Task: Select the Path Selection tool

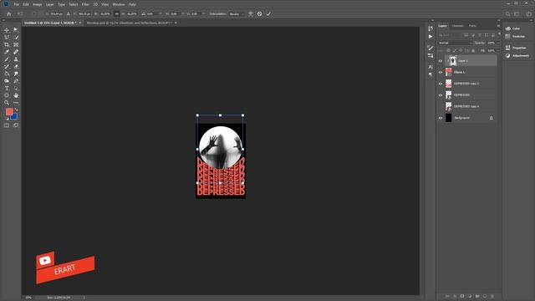Action: [16, 89]
